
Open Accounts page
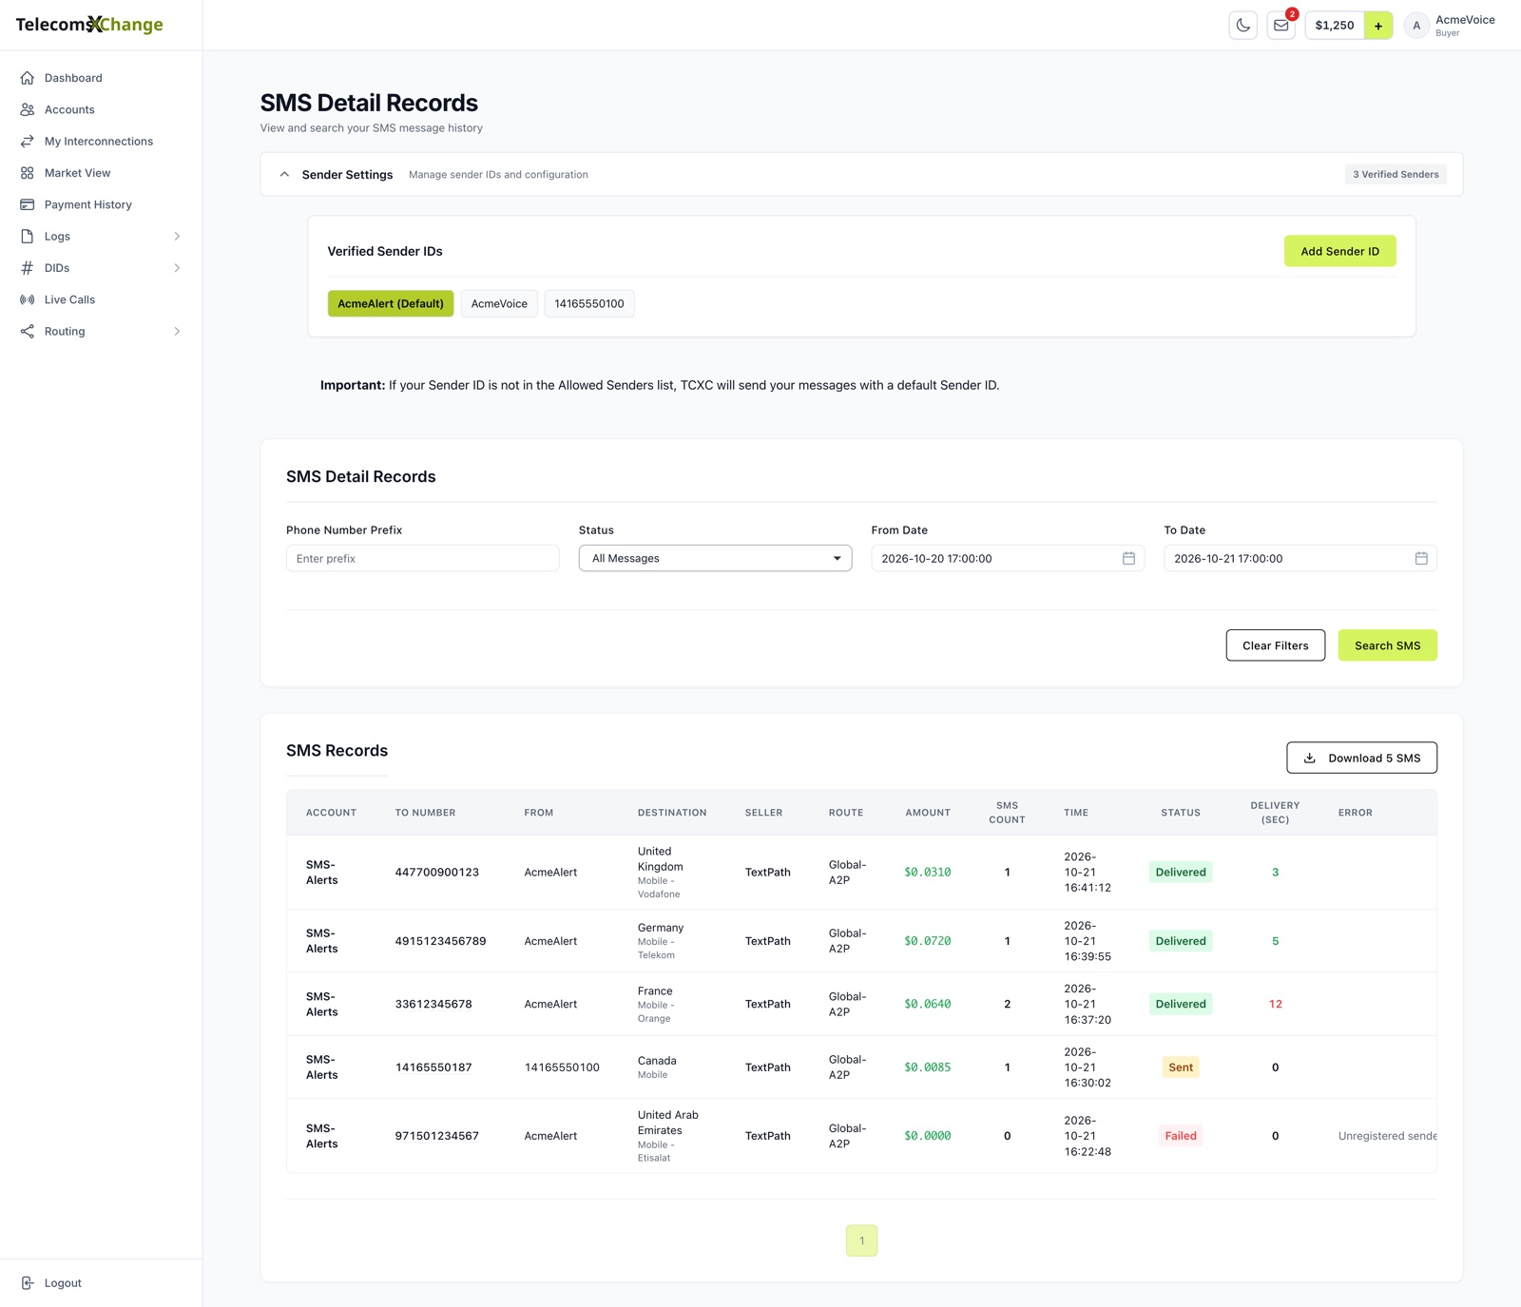(x=69, y=109)
